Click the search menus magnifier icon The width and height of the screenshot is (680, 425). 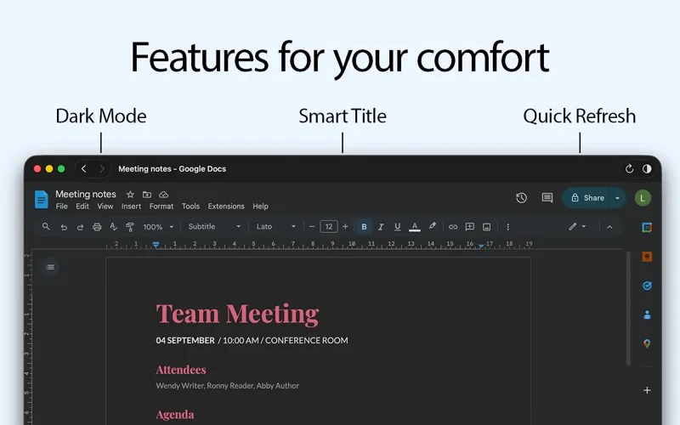(46, 226)
